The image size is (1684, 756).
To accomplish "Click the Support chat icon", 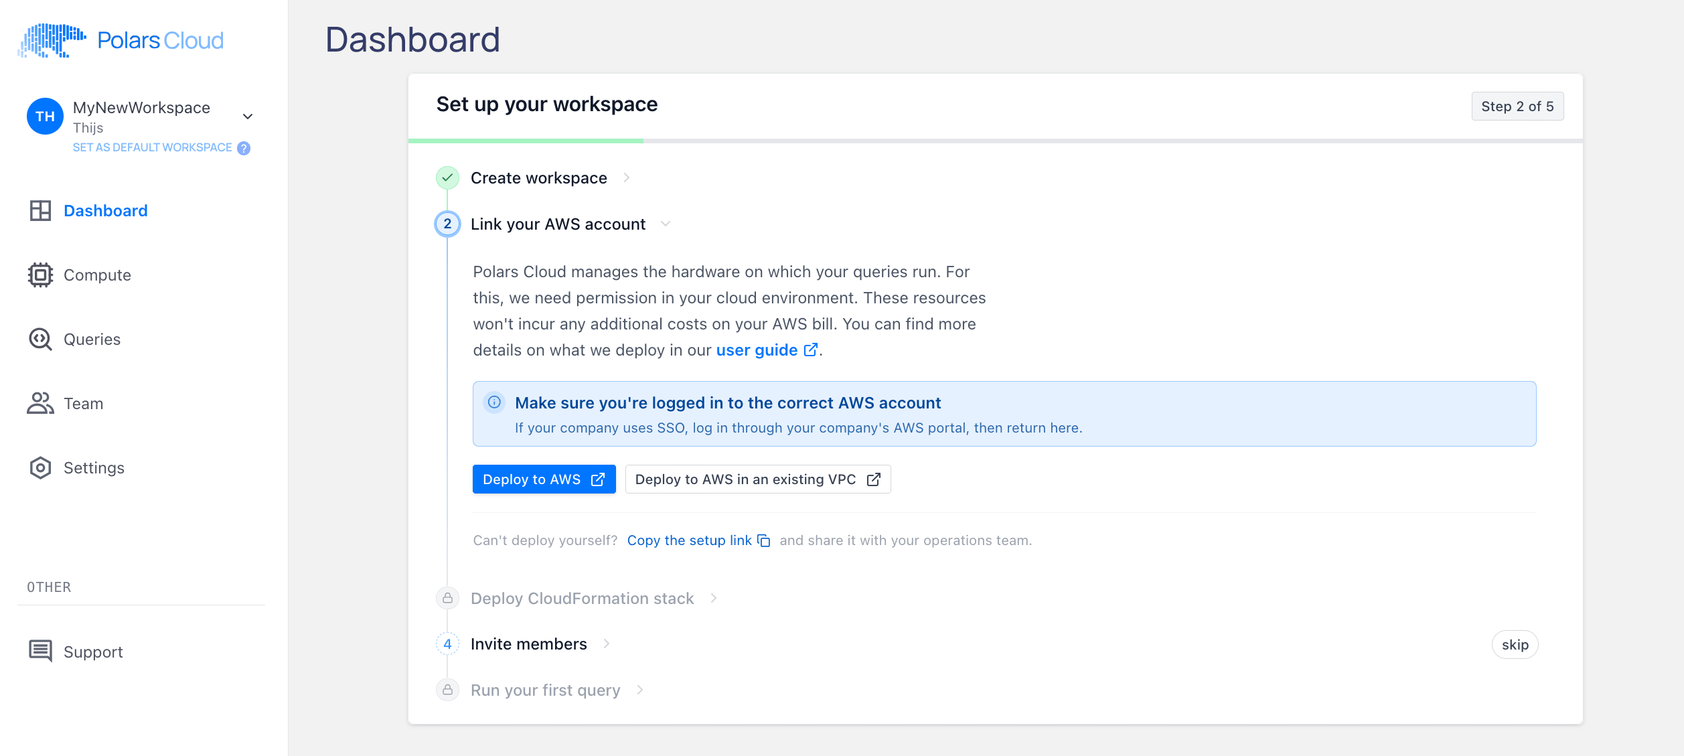I will (x=40, y=651).
